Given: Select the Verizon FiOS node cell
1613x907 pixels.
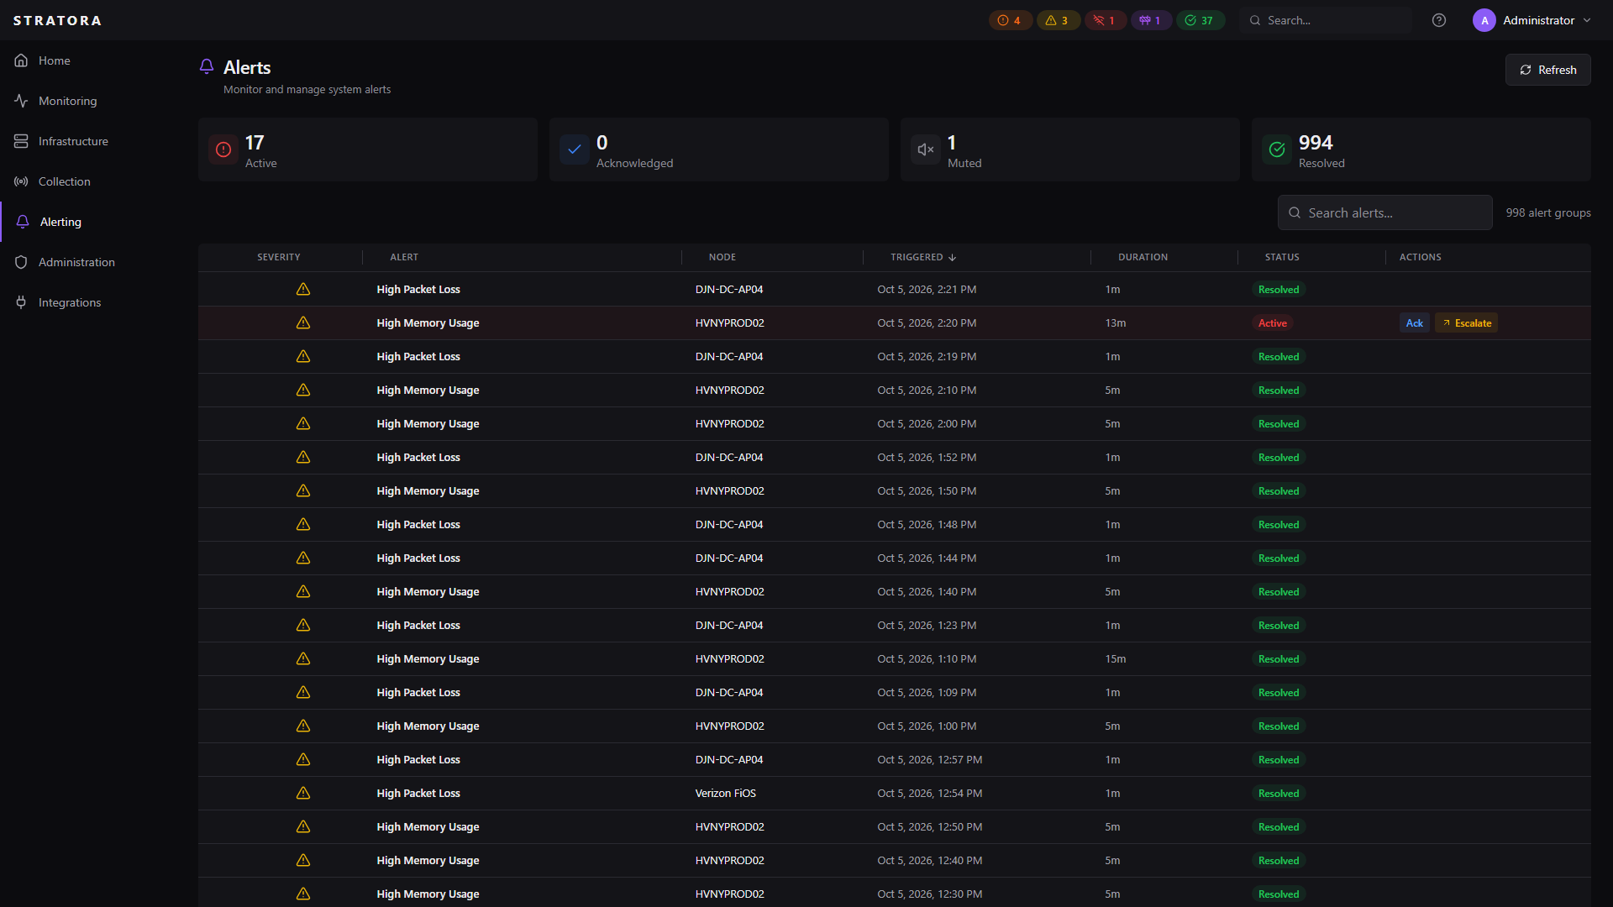Looking at the screenshot, I should tap(725, 794).
